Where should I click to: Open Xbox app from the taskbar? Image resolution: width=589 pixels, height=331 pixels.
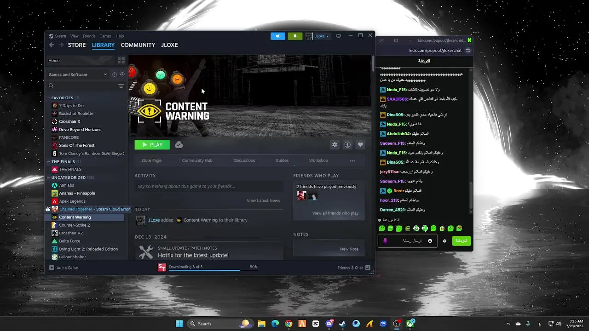[410, 324]
